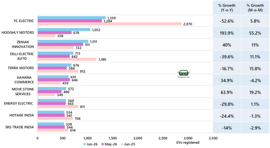The height and width of the screenshot is (148, 270).
Task: Select the TERRA MOTORS row label
Action: [21, 68]
